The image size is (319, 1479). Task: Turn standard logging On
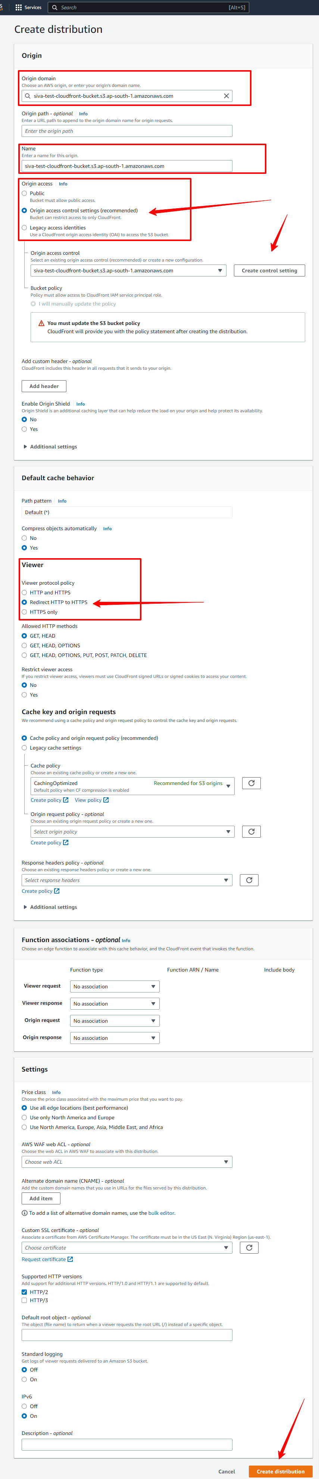(x=24, y=1379)
